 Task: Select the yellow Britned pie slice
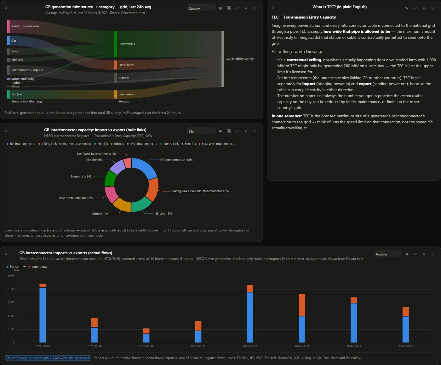122,206
